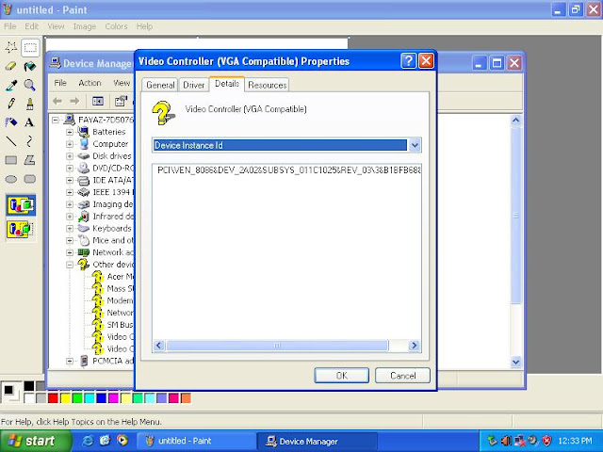Expand the DVD/CD-ROM drives node

tap(70, 168)
